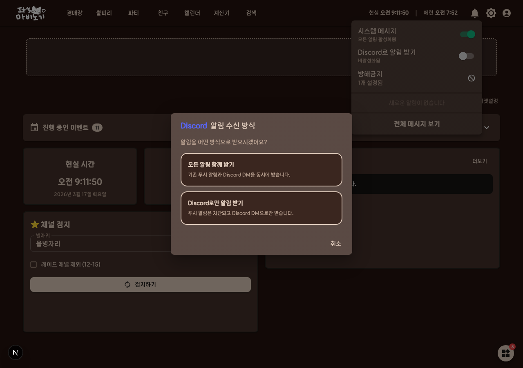Disable the 시스템 메시지 toggle switch
Screen dimensions: 523x368
pos(467,34)
